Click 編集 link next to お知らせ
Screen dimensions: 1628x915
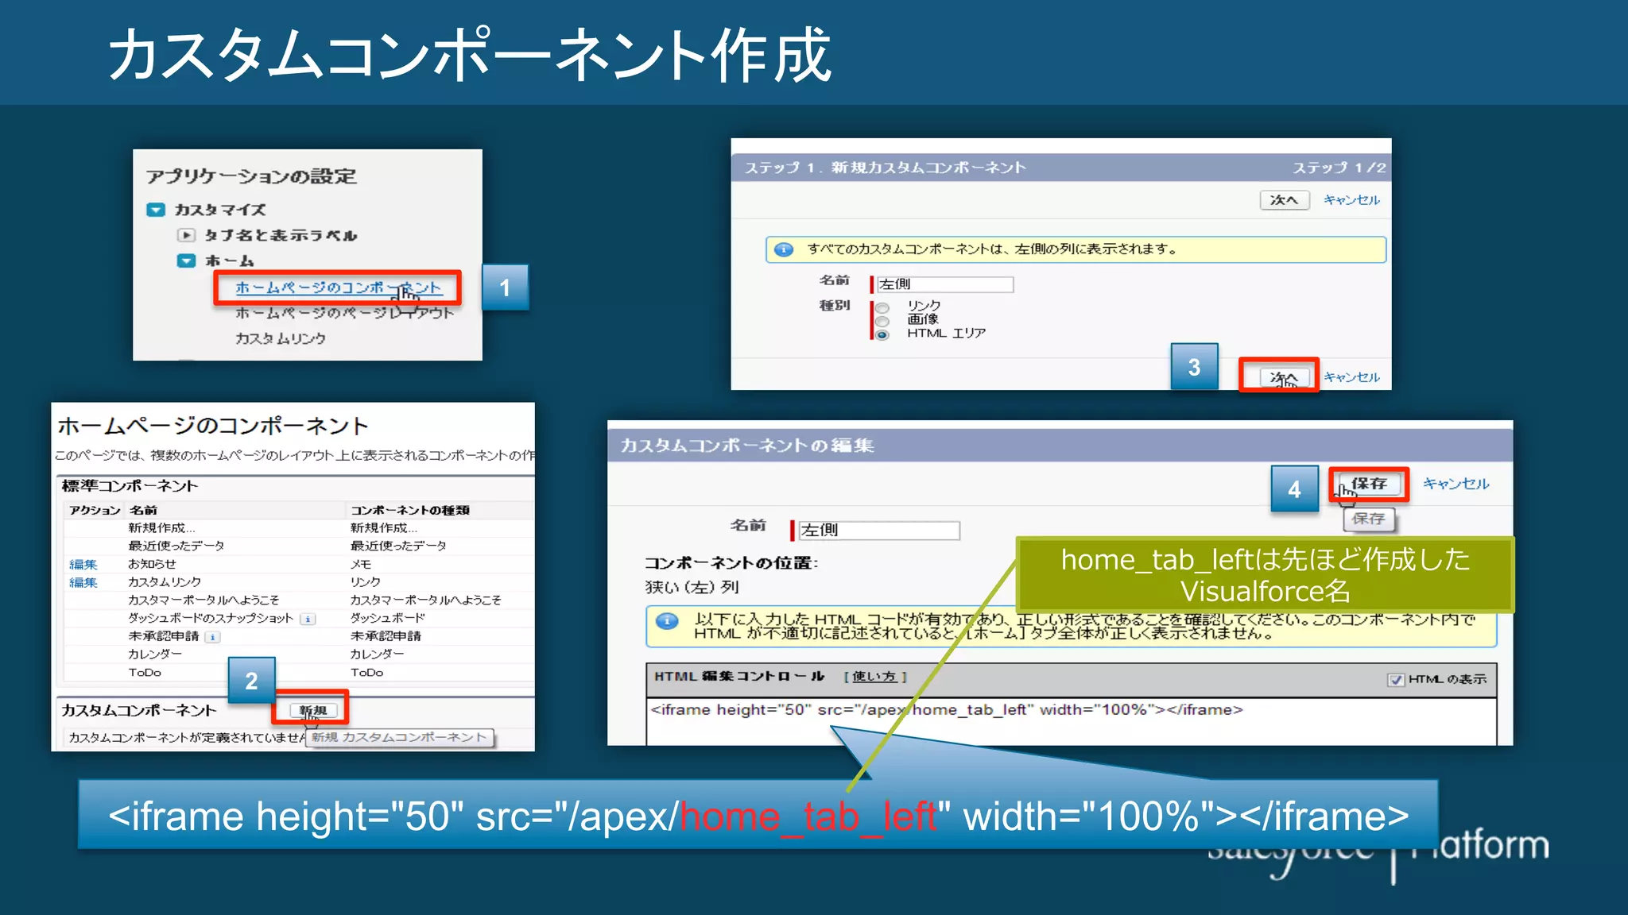(83, 564)
